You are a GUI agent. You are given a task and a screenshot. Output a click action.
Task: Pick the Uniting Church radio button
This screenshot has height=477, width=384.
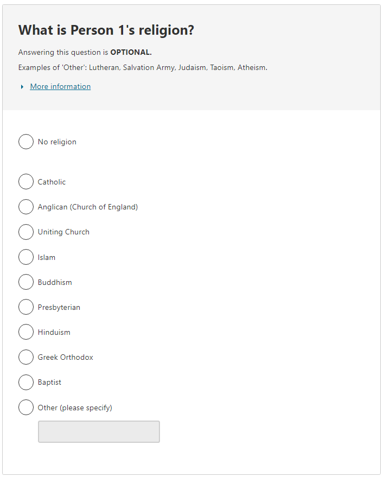click(x=26, y=232)
